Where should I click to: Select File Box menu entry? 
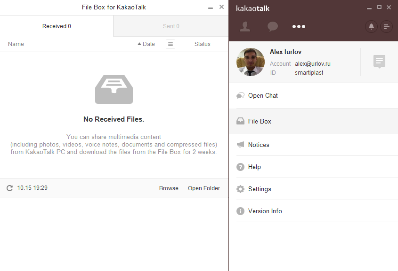pos(314,121)
